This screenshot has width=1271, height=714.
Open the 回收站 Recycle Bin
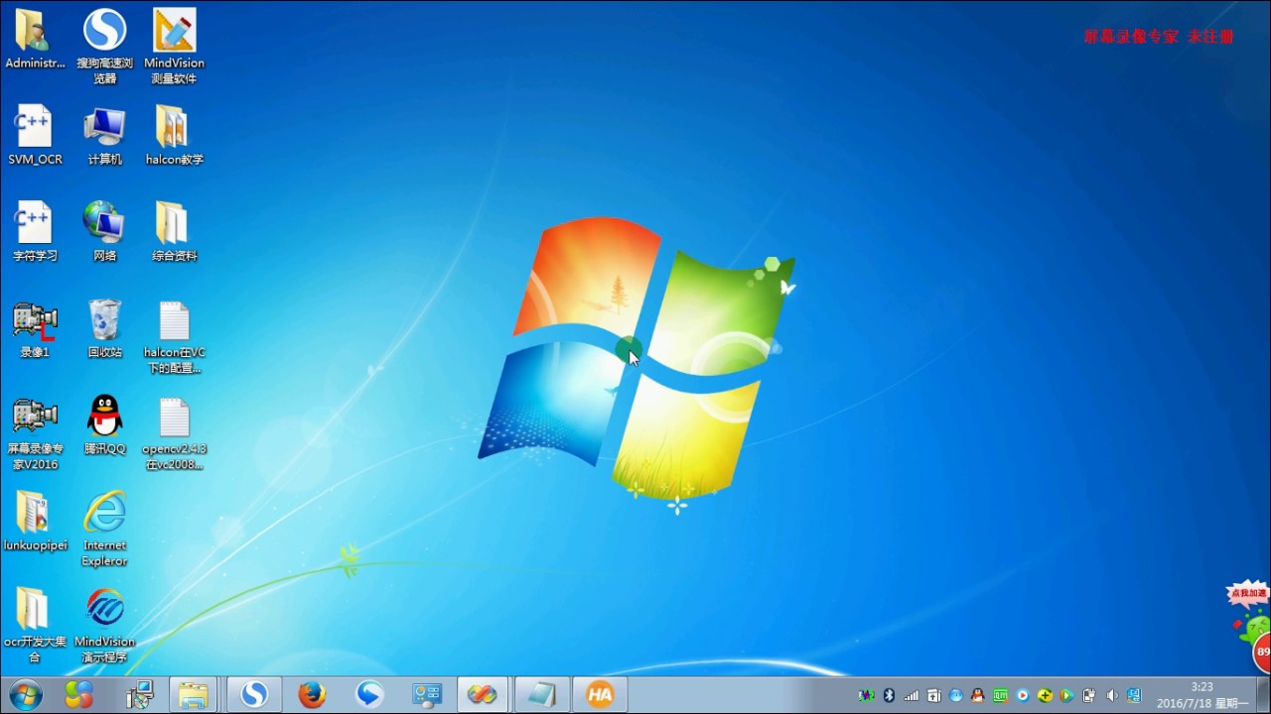(104, 328)
